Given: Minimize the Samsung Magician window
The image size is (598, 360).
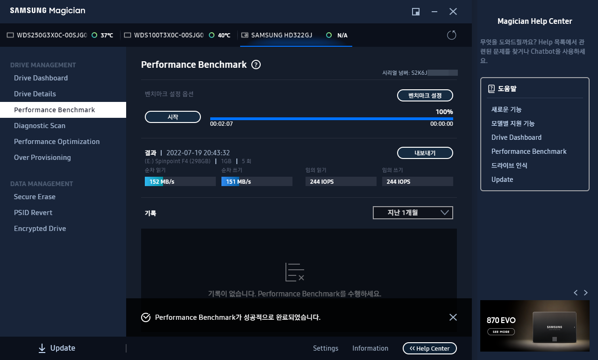Looking at the screenshot, I should tap(434, 12).
